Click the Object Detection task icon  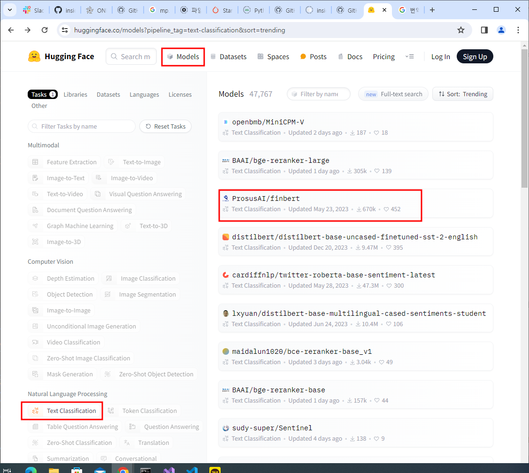click(35, 294)
